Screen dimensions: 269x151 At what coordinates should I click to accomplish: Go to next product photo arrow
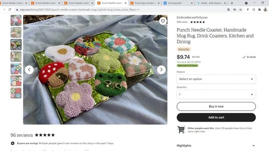(161, 70)
